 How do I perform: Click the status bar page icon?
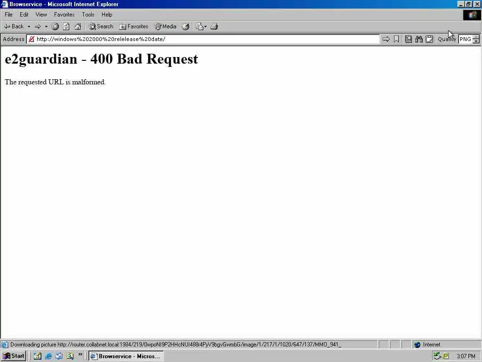[x=4, y=345]
